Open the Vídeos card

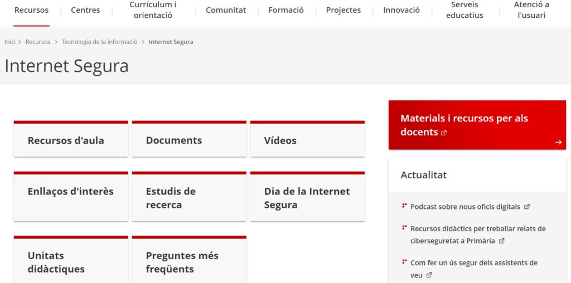pyautogui.click(x=307, y=140)
